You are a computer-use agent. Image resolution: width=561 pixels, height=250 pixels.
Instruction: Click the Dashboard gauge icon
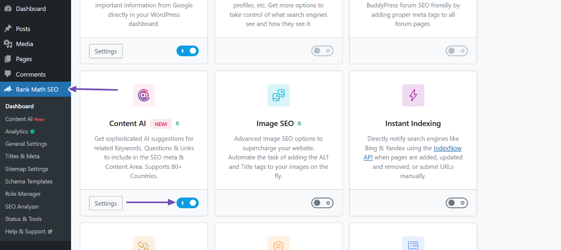[8, 9]
